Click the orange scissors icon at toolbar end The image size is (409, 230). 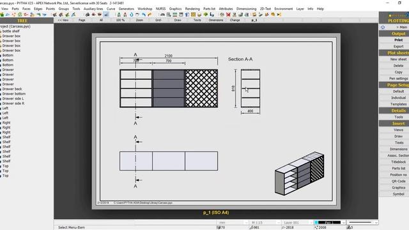pyautogui.click(x=279, y=15)
